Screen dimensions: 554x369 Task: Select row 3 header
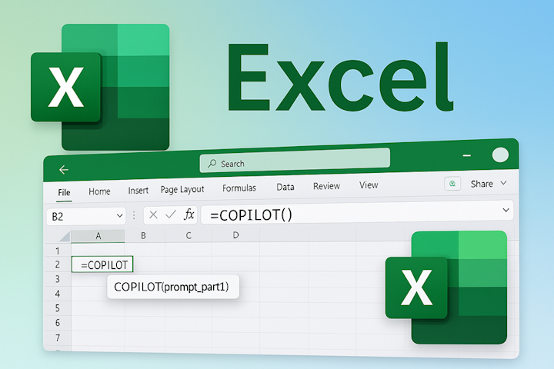tap(58, 279)
